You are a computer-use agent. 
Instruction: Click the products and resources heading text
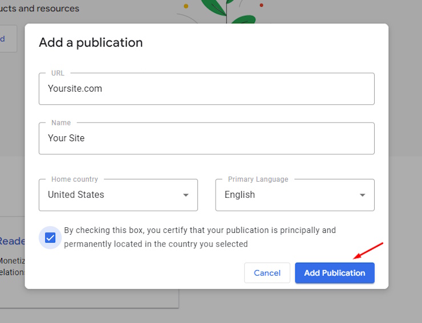pos(40,9)
